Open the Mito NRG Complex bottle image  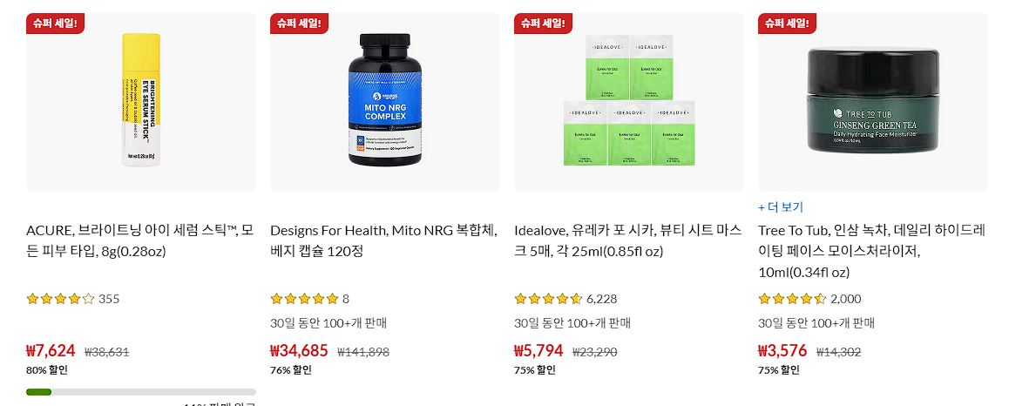(x=385, y=102)
